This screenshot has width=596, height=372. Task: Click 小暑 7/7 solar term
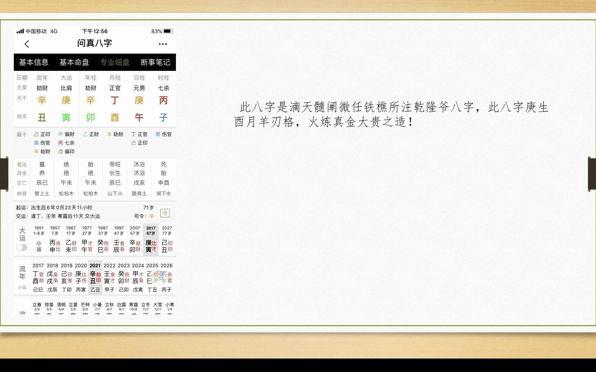pyautogui.click(x=97, y=307)
